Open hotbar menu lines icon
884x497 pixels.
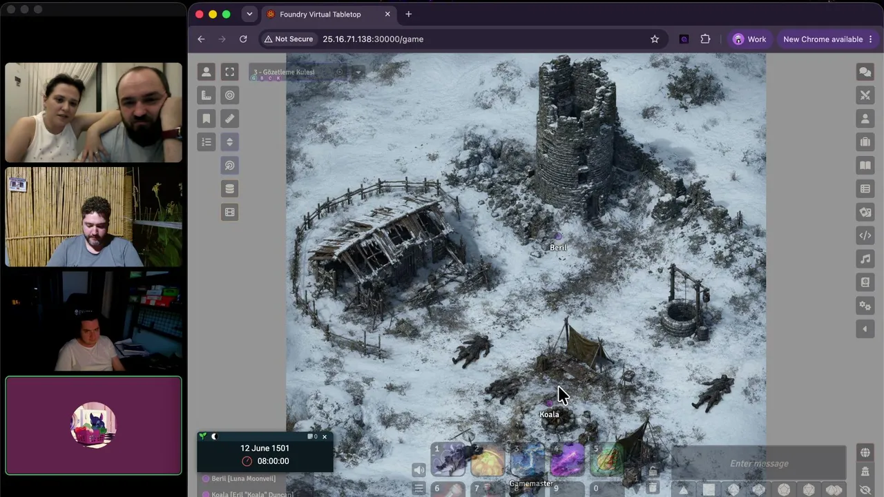[419, 488]
